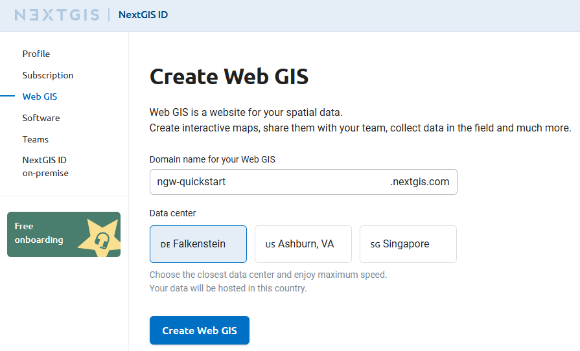Viewport: 580px width, 351px height.
Task: Focus the ngw-quickstart domain name field
Action: click(x=266, y=182)
